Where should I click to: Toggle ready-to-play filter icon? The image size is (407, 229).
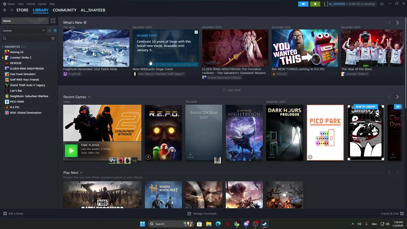(x=55, y=31)
